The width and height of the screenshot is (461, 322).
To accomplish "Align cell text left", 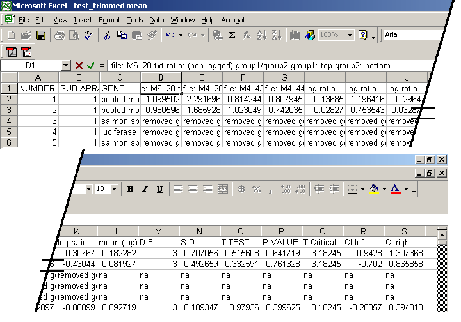I will point(178,189).
